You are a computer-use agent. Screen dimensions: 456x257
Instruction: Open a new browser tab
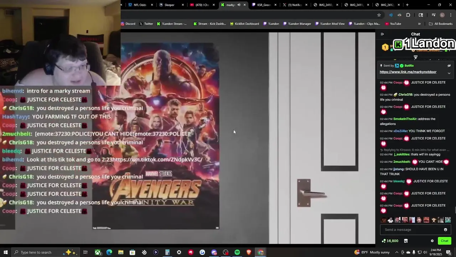pyautogui.click(x=407, y=5)
